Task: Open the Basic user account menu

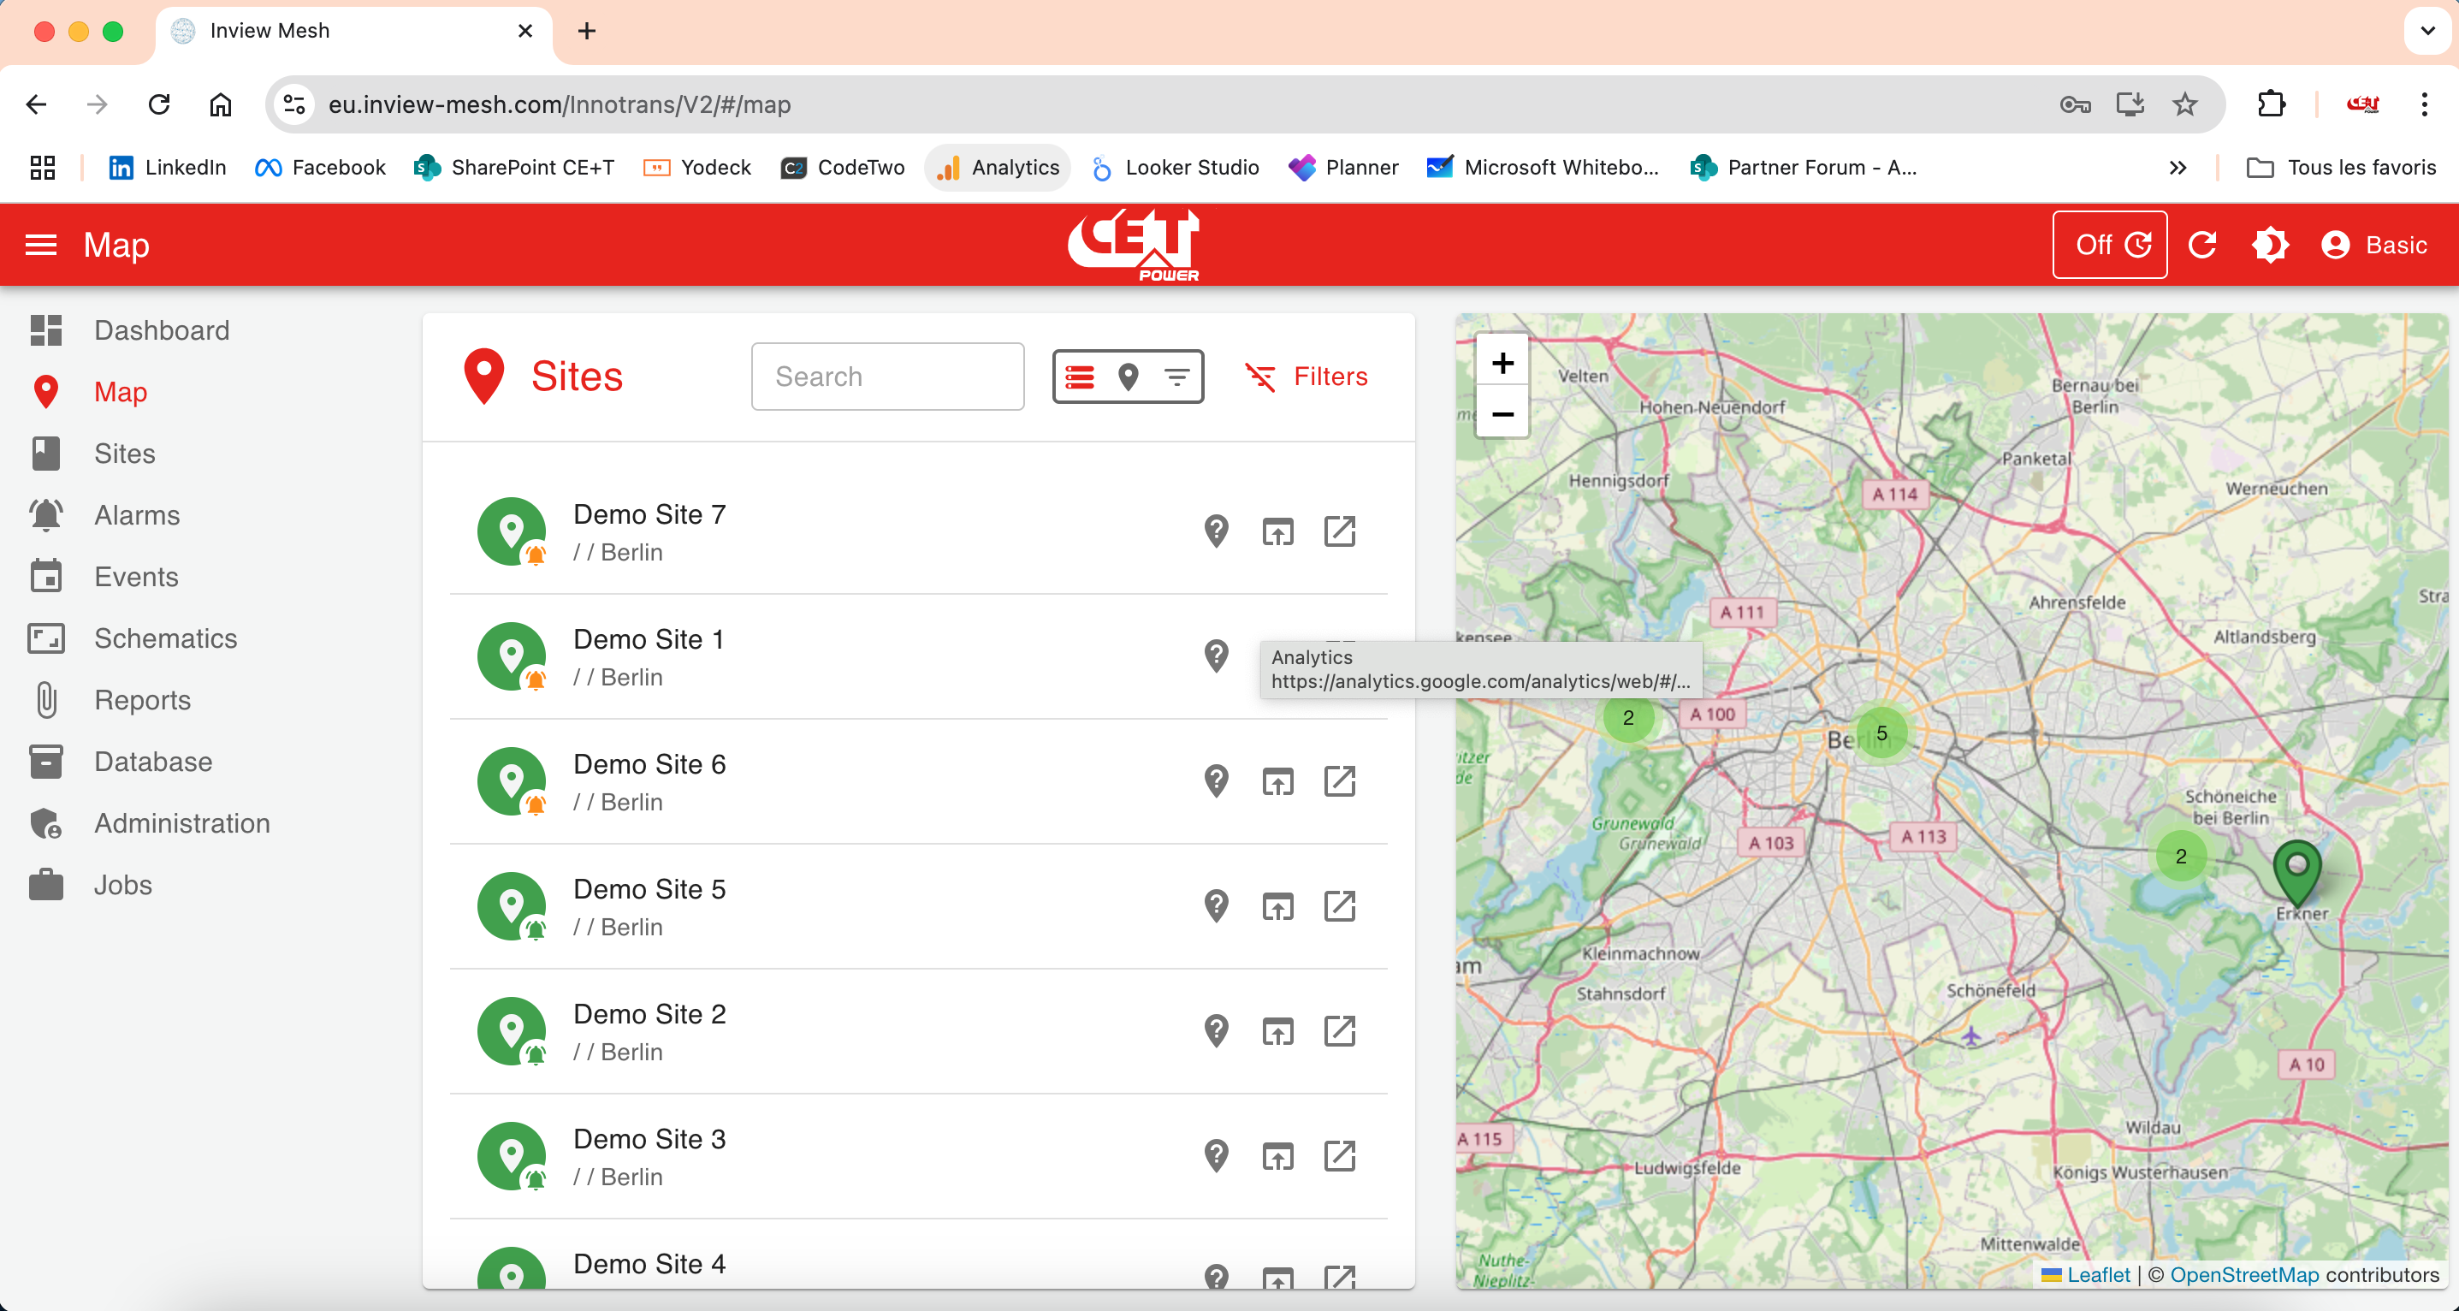Action: point(2376,245)
